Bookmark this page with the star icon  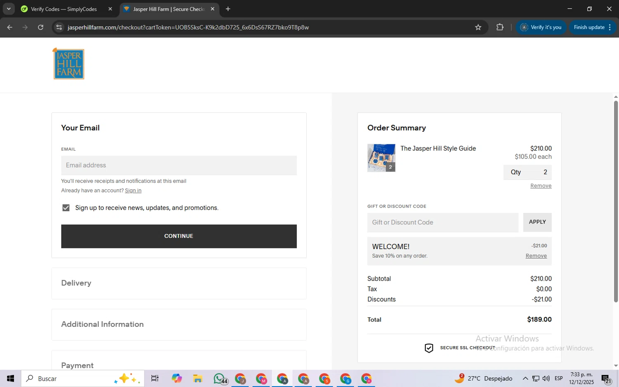478,27
